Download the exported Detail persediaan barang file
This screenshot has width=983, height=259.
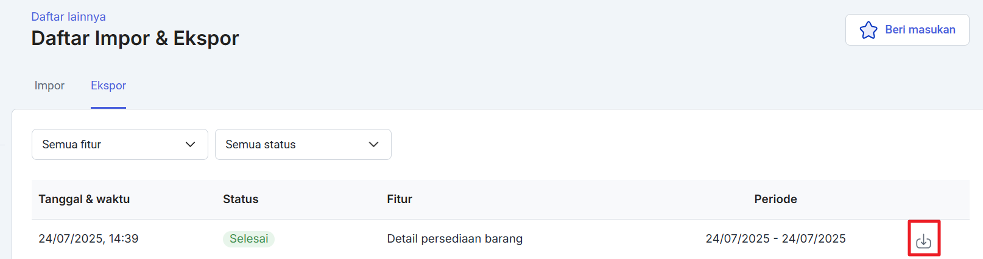pos(923,240)
